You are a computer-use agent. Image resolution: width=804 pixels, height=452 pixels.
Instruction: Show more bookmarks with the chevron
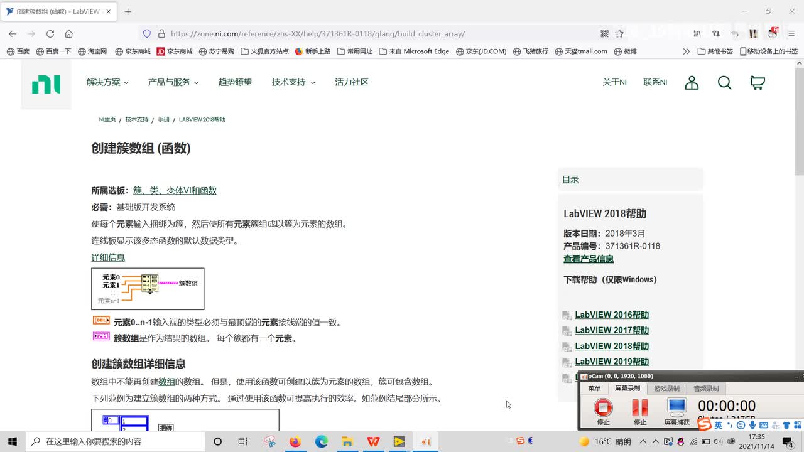[x=687, y=51]
